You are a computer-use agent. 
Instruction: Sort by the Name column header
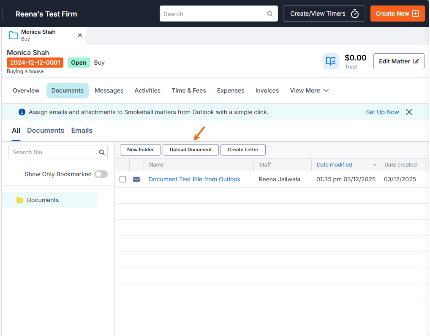click(199, 165)
